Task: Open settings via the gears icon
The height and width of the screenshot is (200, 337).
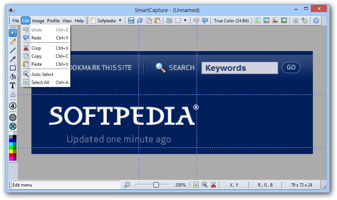Action: (304, 20)
